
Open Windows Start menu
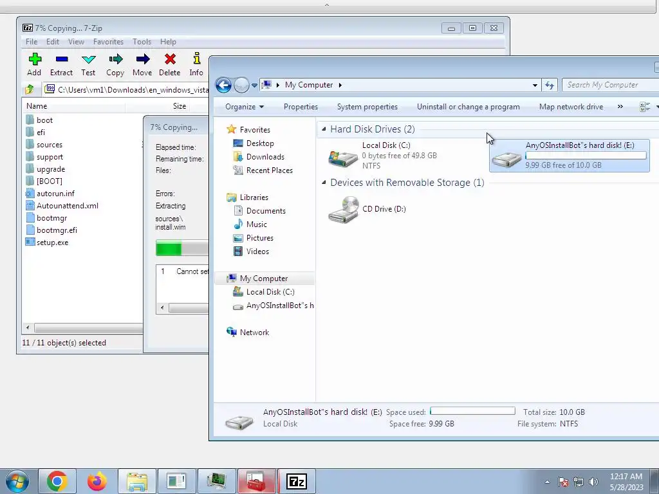17,481
